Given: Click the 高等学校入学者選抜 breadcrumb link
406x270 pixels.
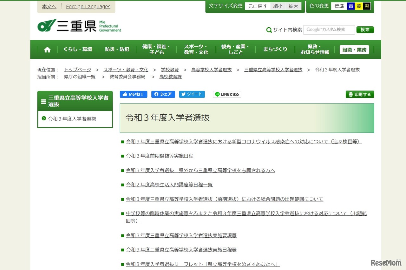Looking at the screenshot, I should pyautogui.click(x=211, y=70).
